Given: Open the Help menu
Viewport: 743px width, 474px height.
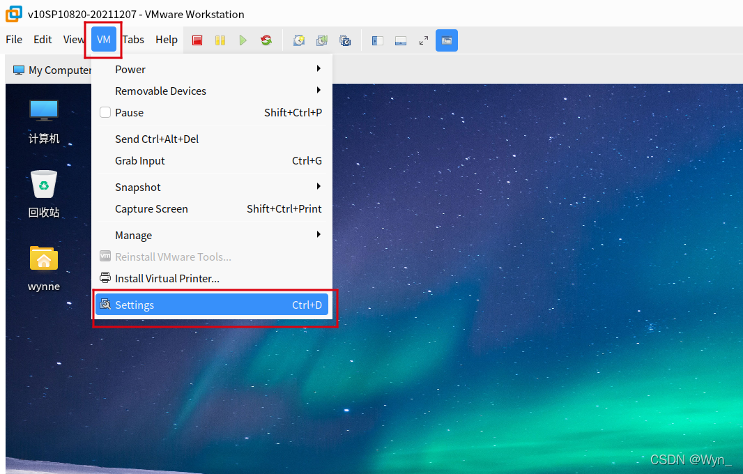Looking at the screenshot, I should point(167,39).
